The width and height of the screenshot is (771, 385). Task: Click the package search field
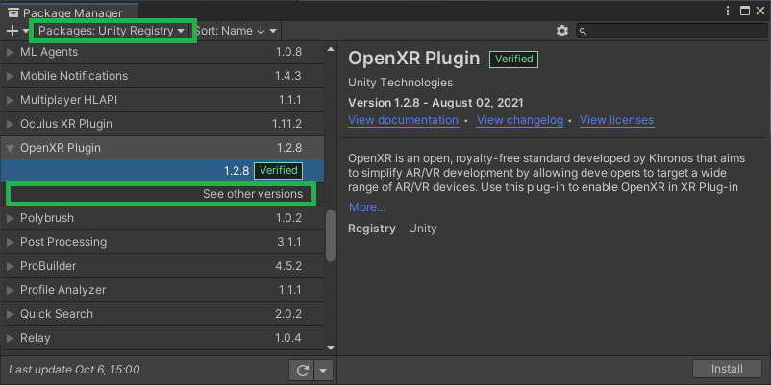coord(672,31)
